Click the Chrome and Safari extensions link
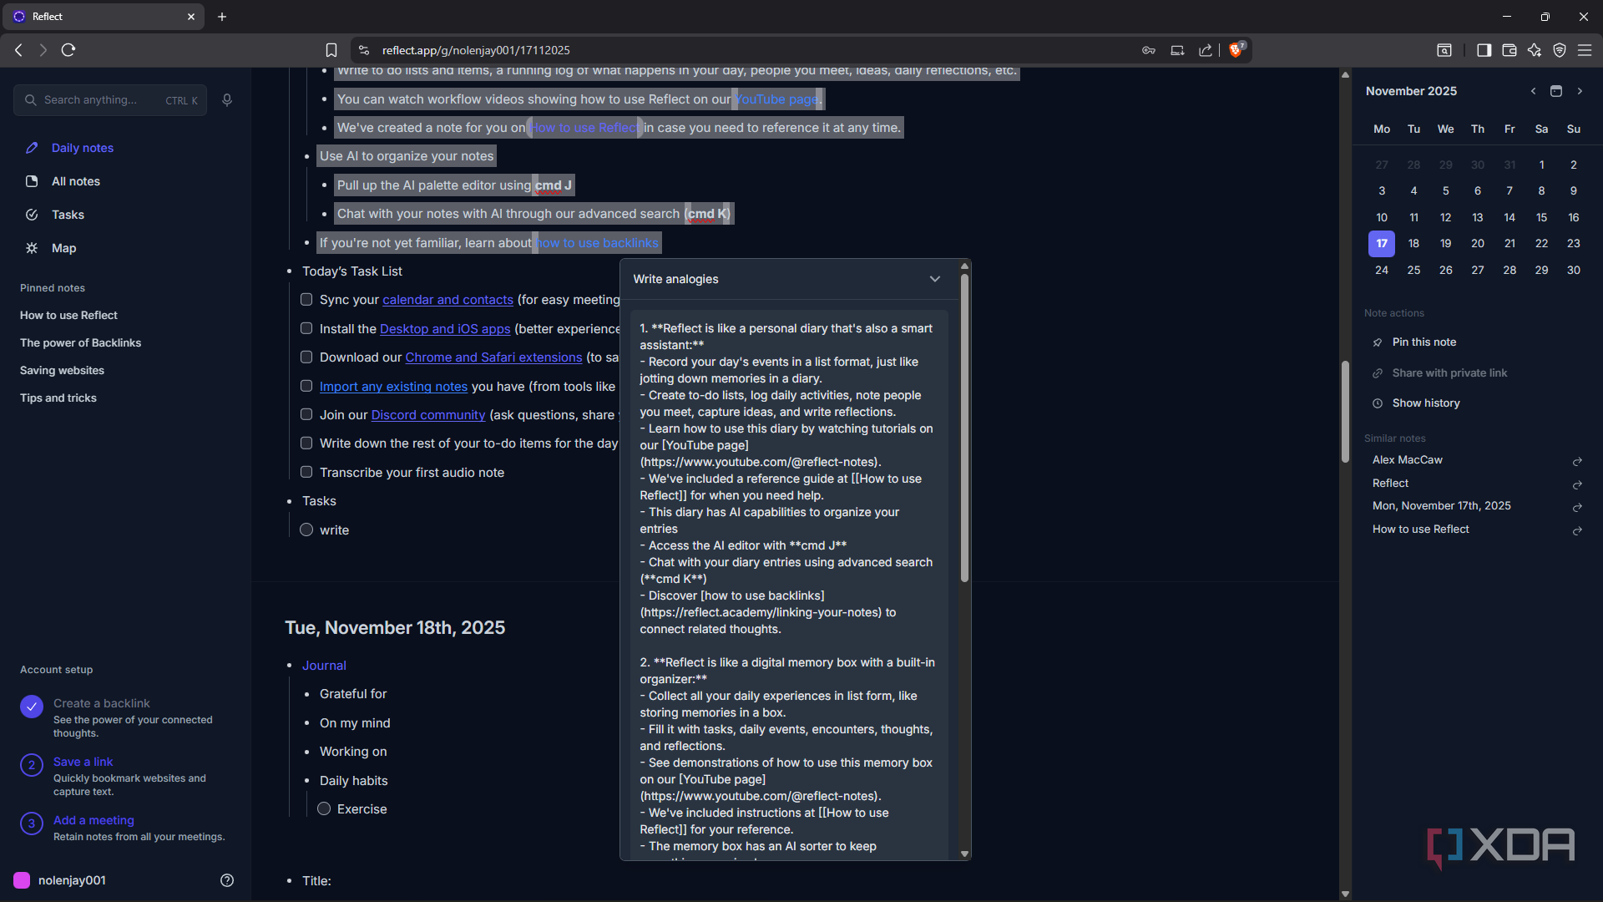Viewport: 1603px width, 902px height. click(x=493, y=357)
